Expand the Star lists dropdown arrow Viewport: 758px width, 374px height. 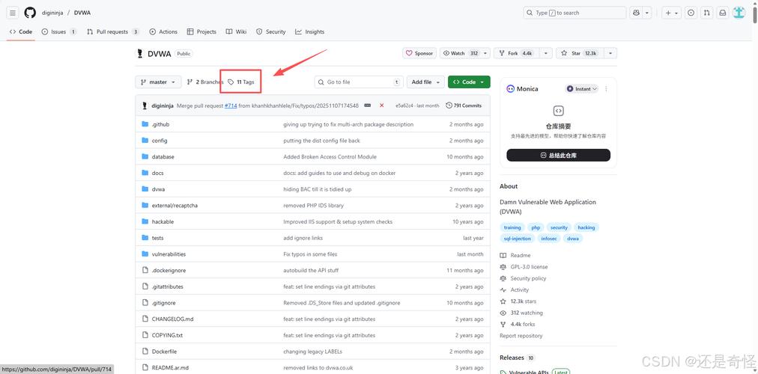pos(611,53)
